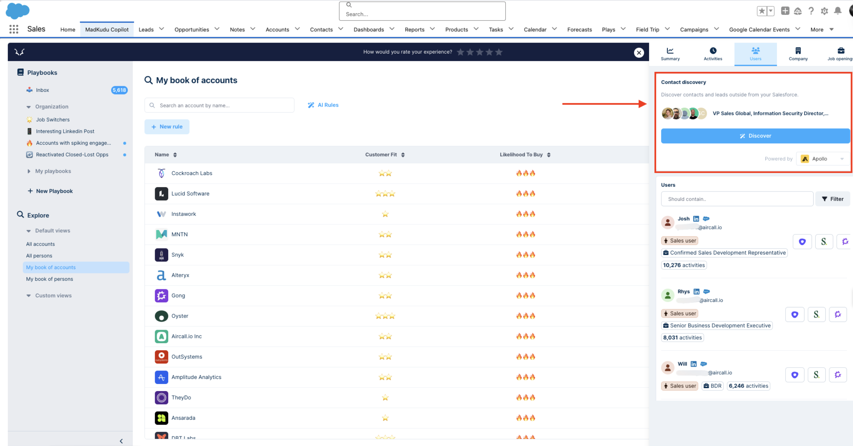Rate experience with the fifth star

tap(499, 52)
